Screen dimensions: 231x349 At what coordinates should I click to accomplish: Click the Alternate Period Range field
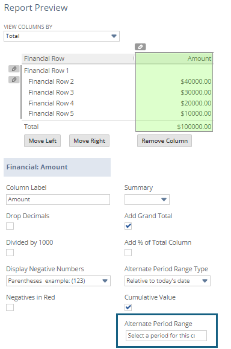(166, 336)
